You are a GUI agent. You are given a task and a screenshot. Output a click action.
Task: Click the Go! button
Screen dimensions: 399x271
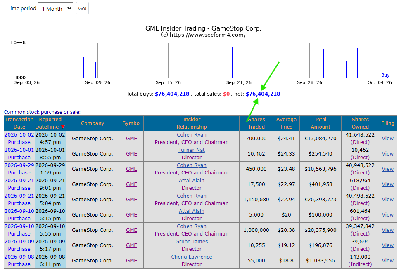click(x=82, y=9)
